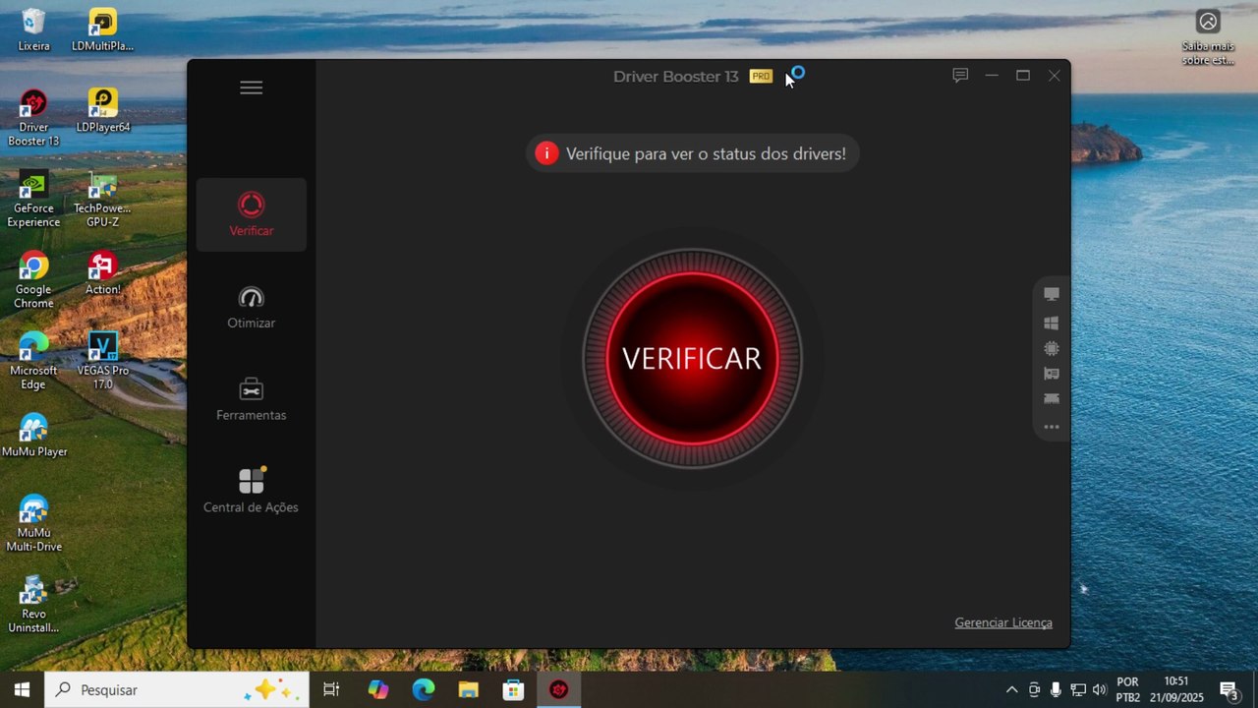Image resolution: width=1258 pixels, height=708 pixels.
Task: Click the graphics card icon in side strip
Action: point(1052,374)
